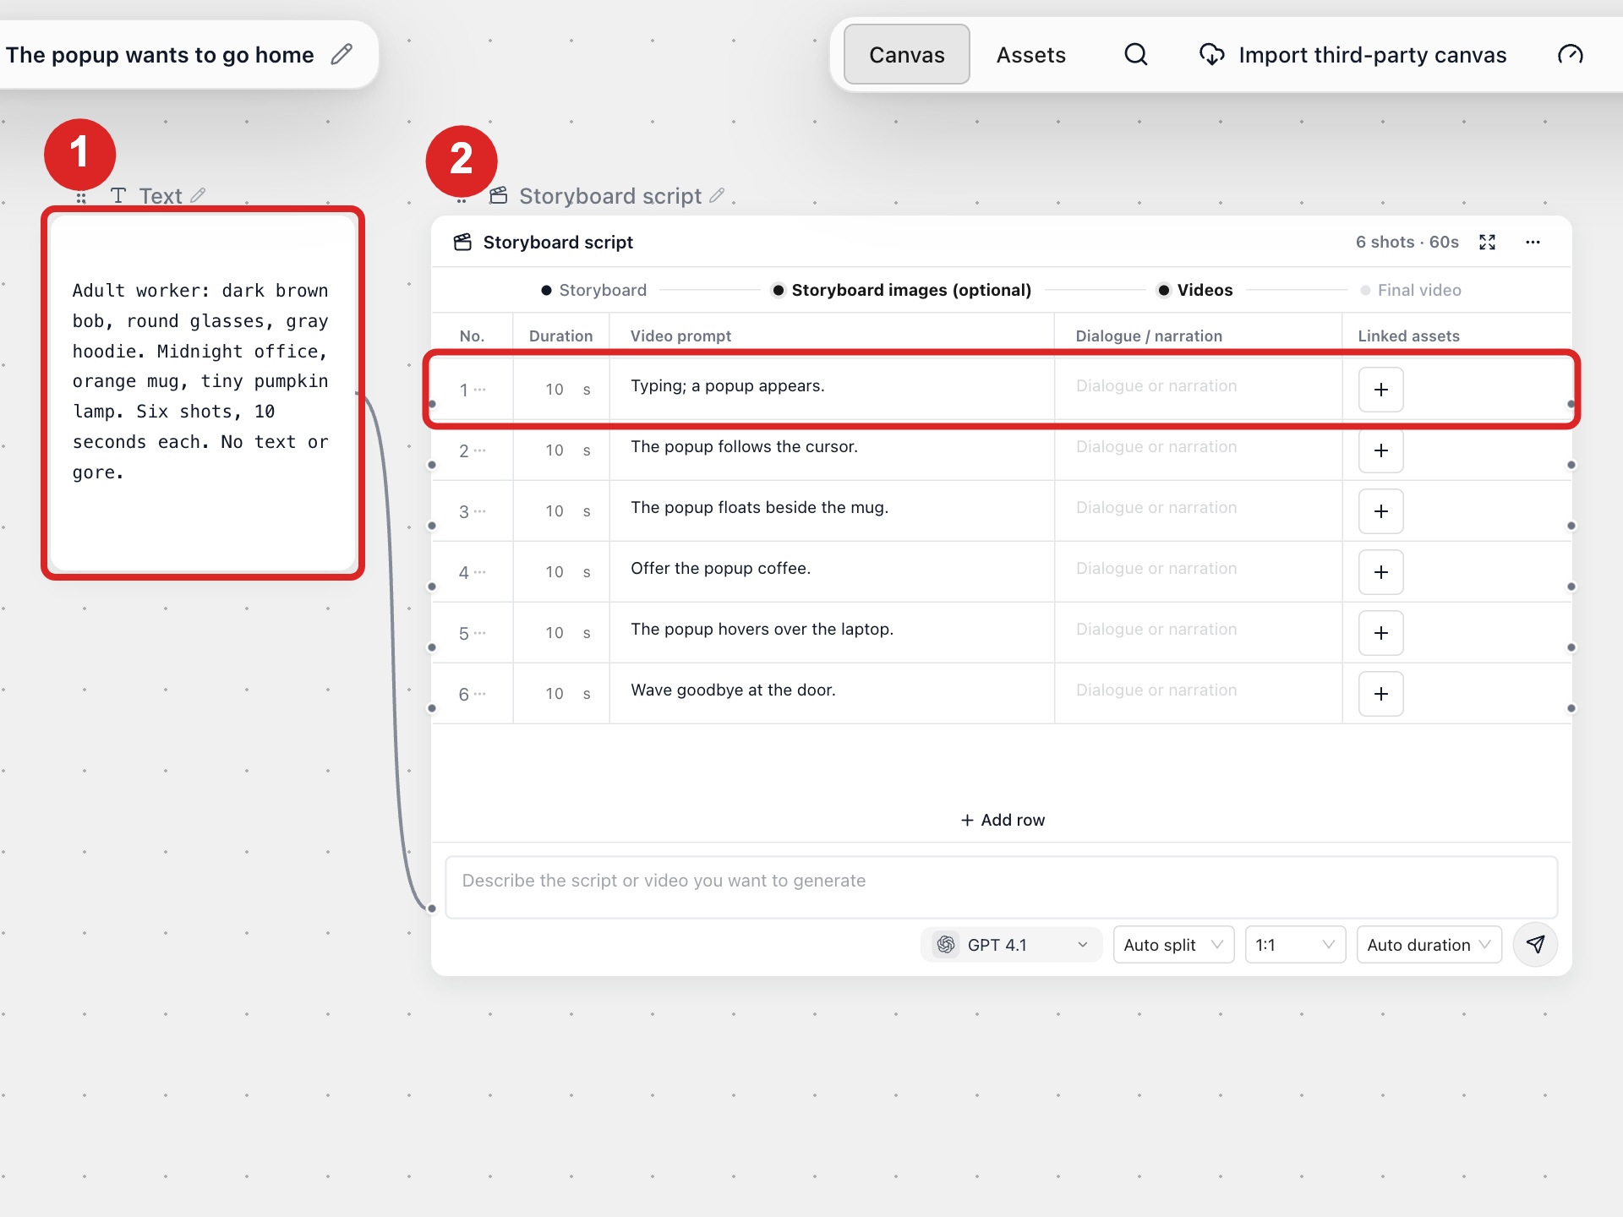Click the '6 shots · 60s' summary
Image resolution: width=1623 pixels, height=1217 pixels.
pos(1407,243)
